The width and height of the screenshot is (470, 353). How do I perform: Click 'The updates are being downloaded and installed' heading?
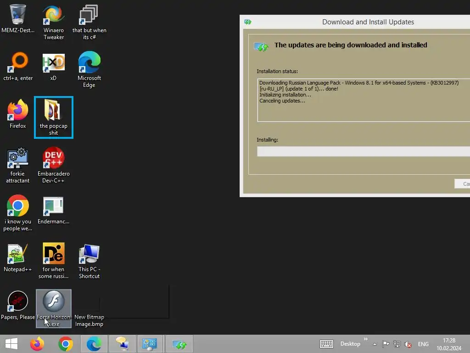pos(351,45)
